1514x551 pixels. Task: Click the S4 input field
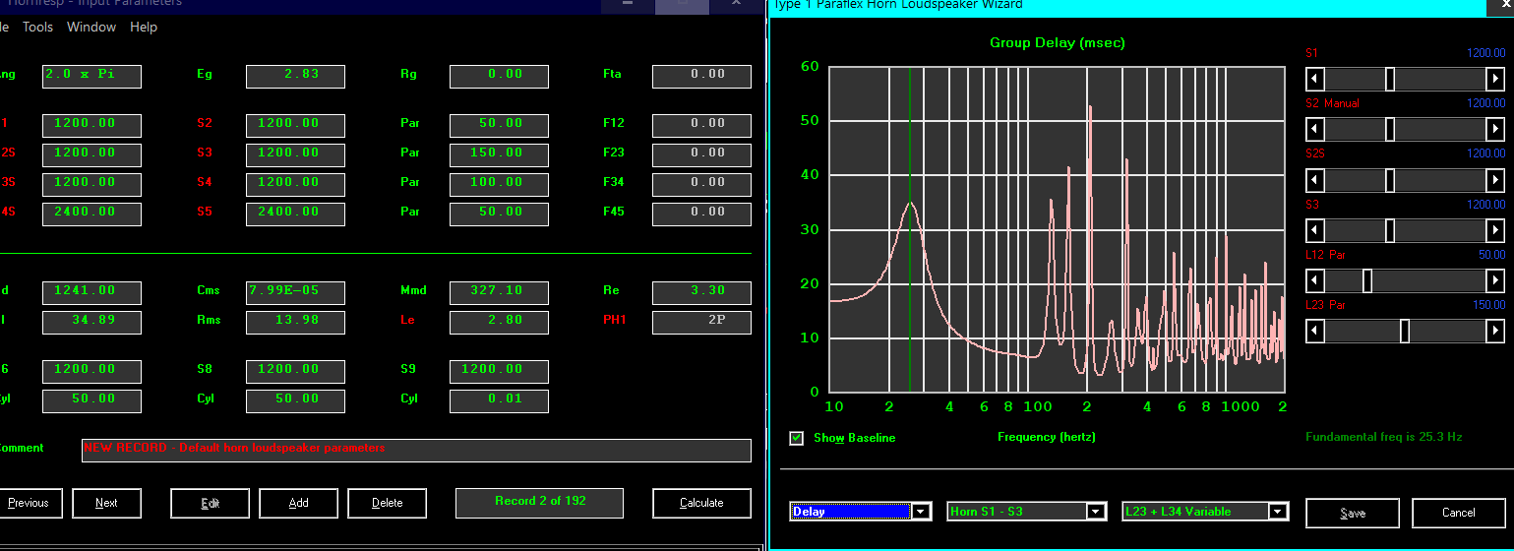[295, 184]
